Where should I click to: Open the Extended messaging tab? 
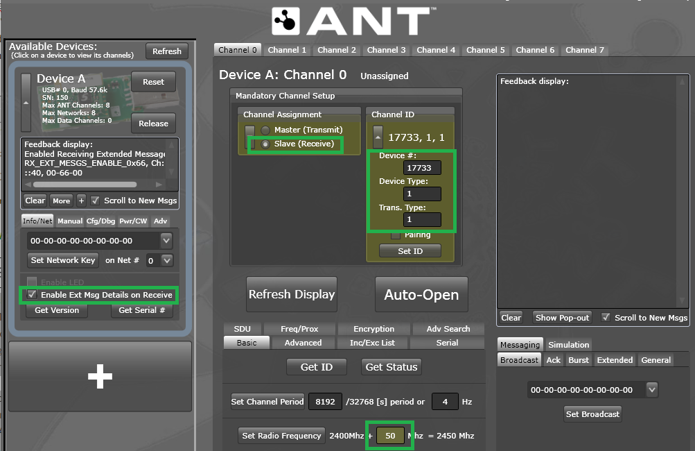click(615, 360)
